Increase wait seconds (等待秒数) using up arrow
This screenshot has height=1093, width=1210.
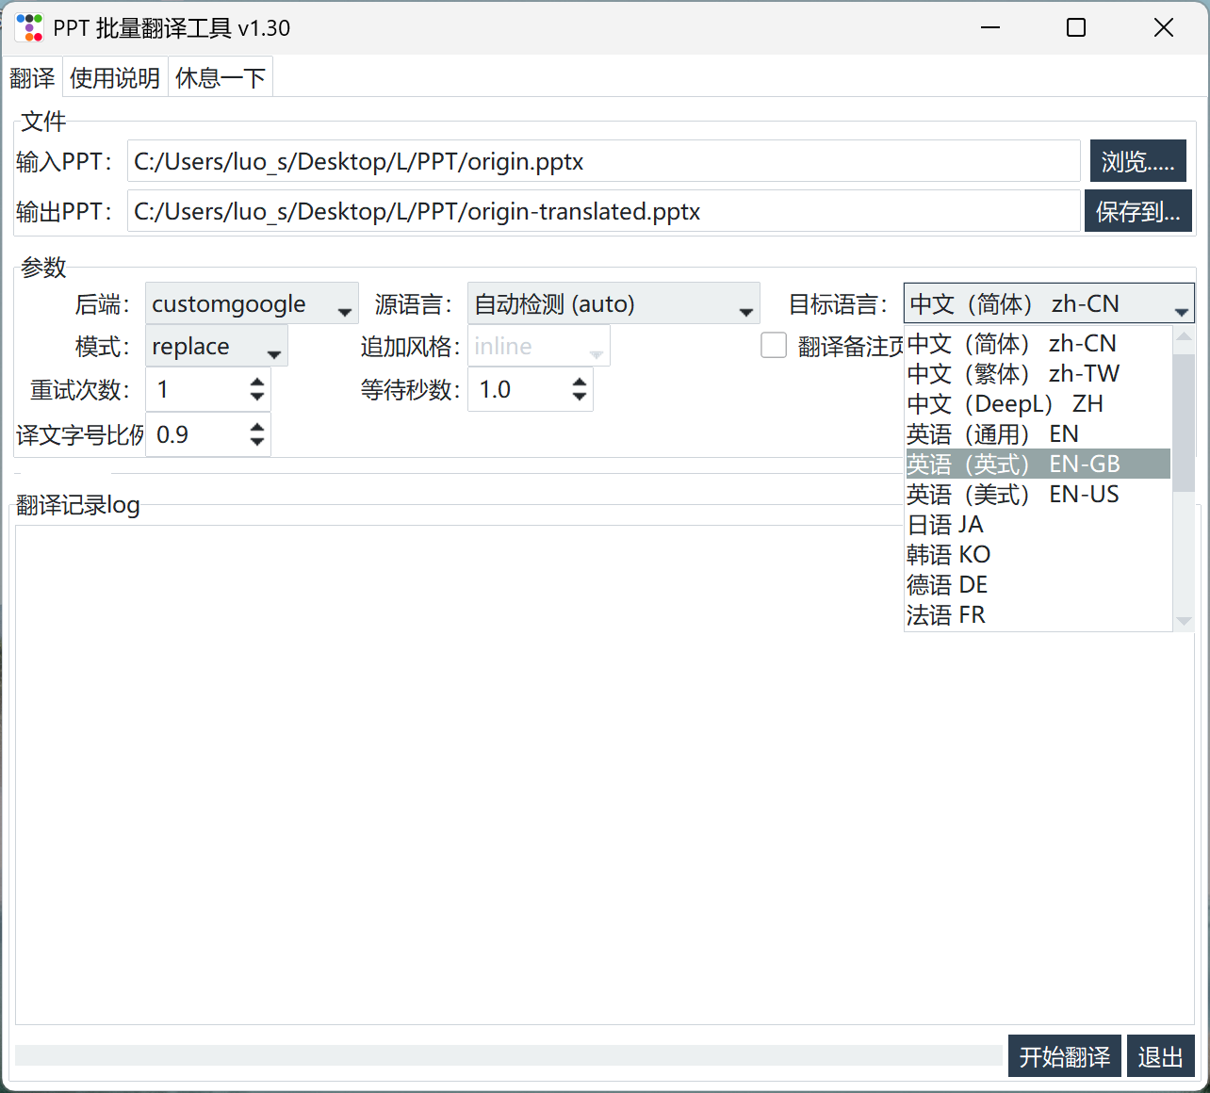pyautogui.click(x=580, y=383)
